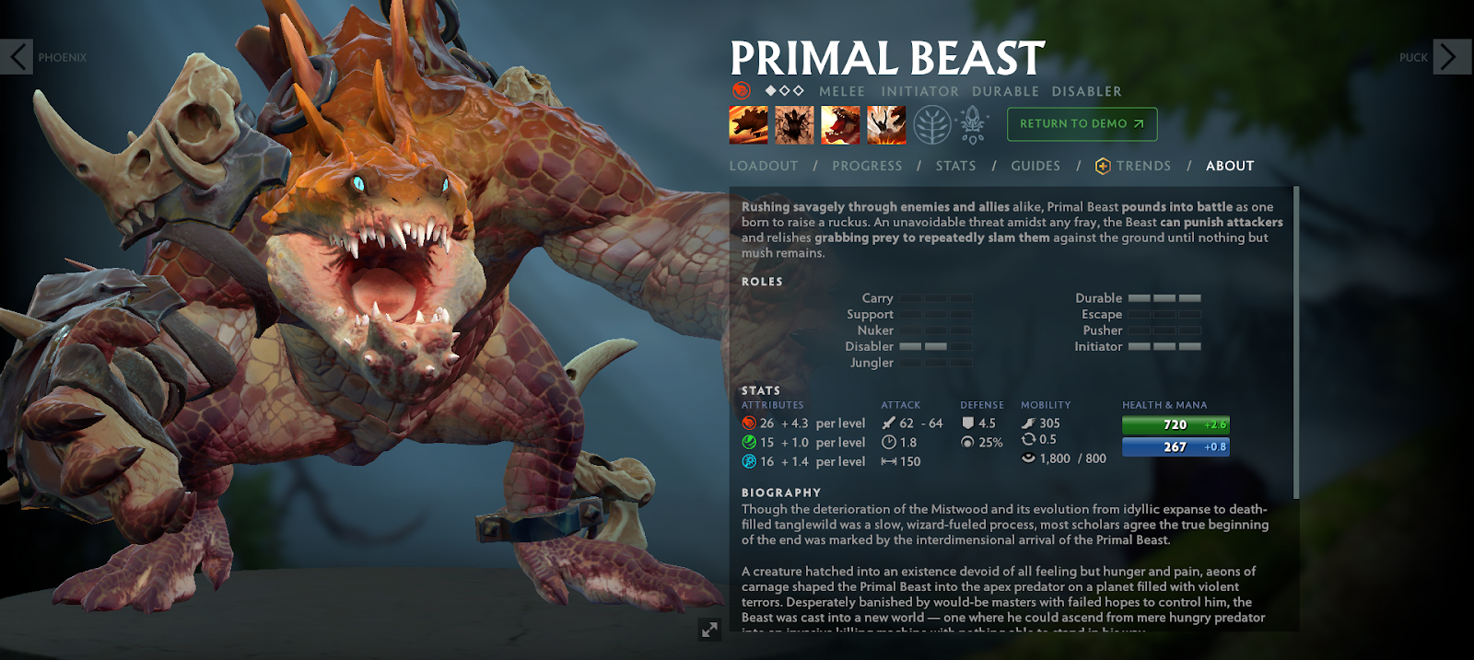
Task: Click the About panel vertical scrollbar
Action: point(1296,342)
